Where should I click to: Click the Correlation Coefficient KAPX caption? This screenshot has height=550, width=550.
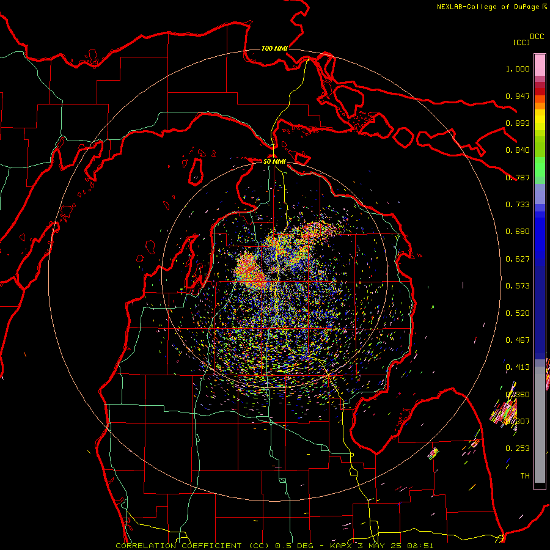pos(274,546)
